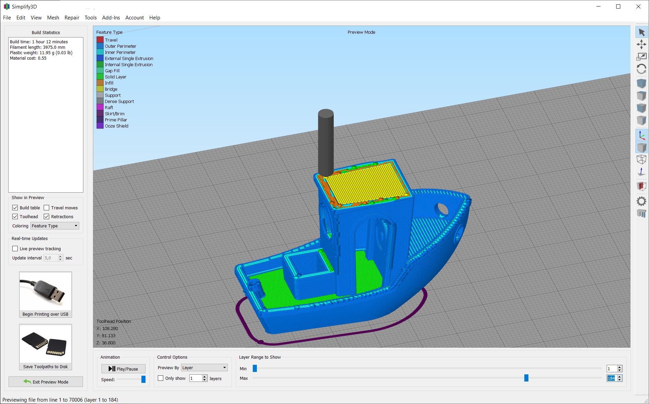Click the Bridge yellow color swatch
Image resolution: width=649 pixels, height=404 pixels.
tap(100, 89)
